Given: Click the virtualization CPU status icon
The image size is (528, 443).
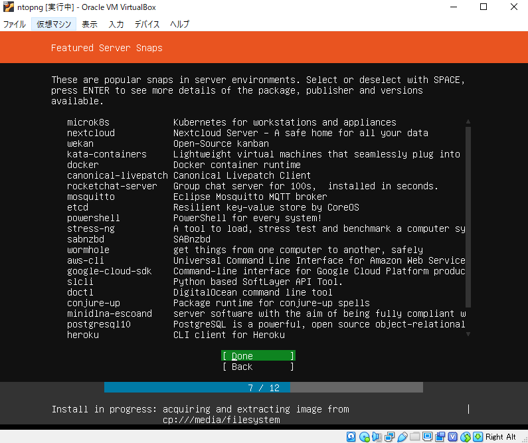Looking at the screenshot, I should click(452, 436).
